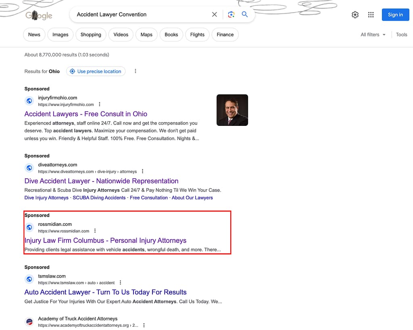Expand the All filters dropdown
This screenshot has height=330, width=413.
click(x=373, y=35)
